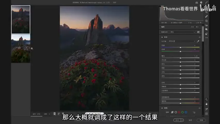Select the white point curve channel

pyautogui.click(x=176, y=112)
